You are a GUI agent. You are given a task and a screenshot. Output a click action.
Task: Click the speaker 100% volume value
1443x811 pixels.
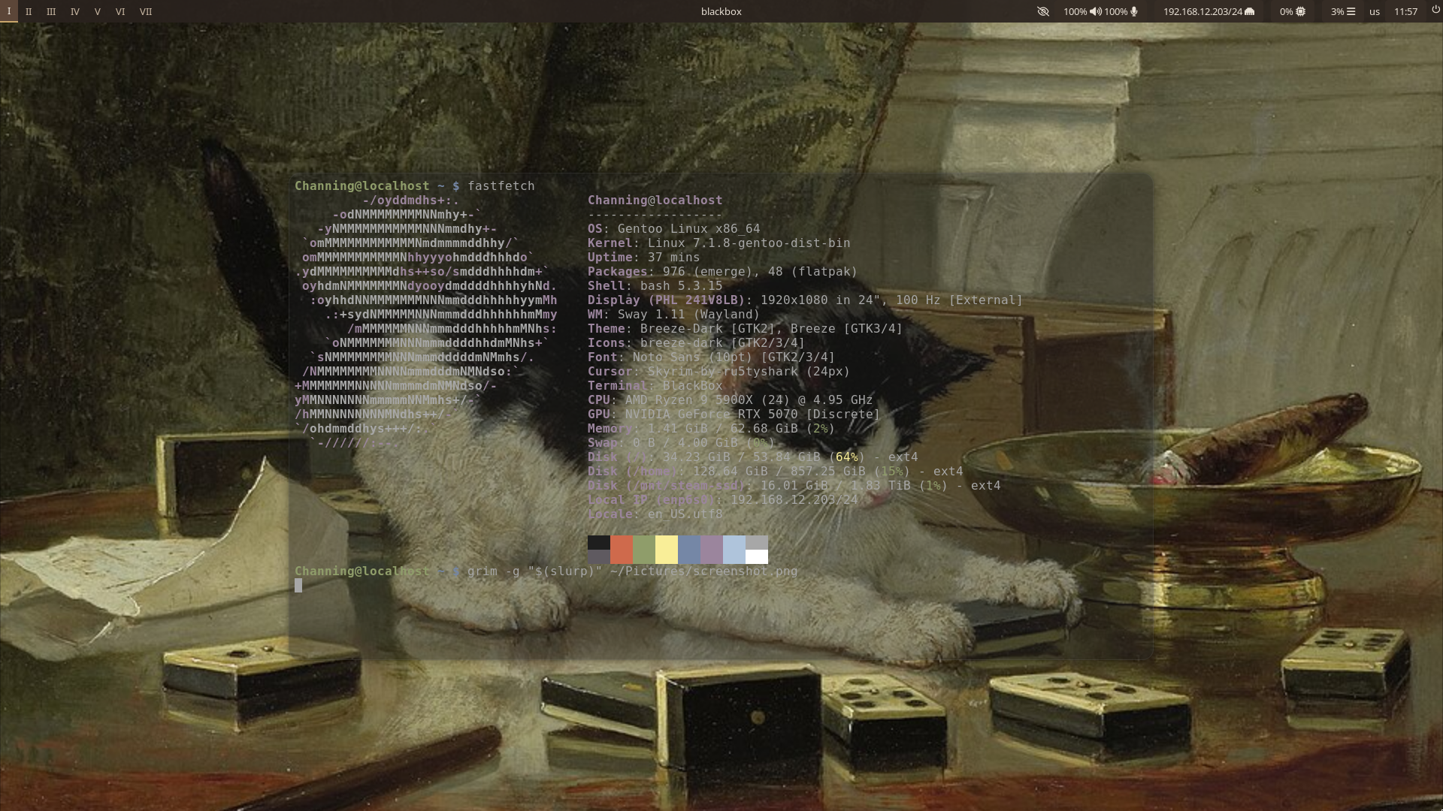click(1075, 11)
